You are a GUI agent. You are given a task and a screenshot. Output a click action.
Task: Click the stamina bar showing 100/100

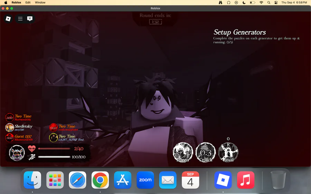tap(54, 157)
